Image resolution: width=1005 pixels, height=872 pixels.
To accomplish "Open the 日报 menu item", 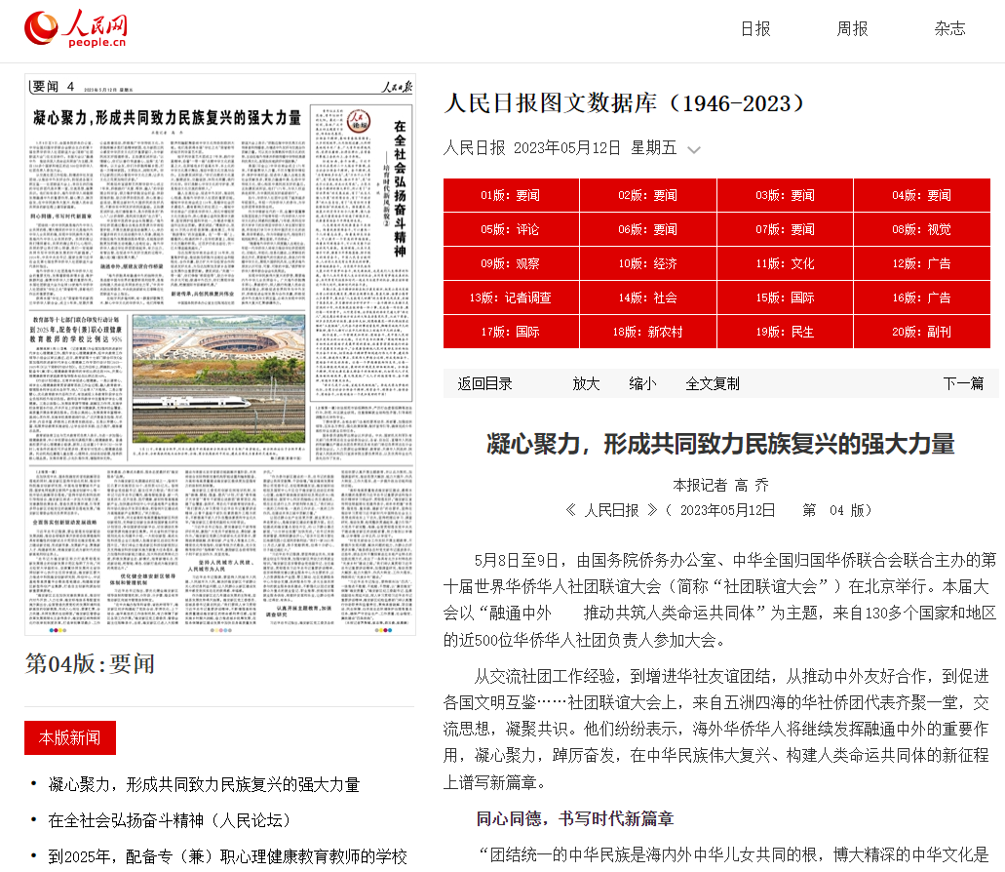I will coord(755,29).
